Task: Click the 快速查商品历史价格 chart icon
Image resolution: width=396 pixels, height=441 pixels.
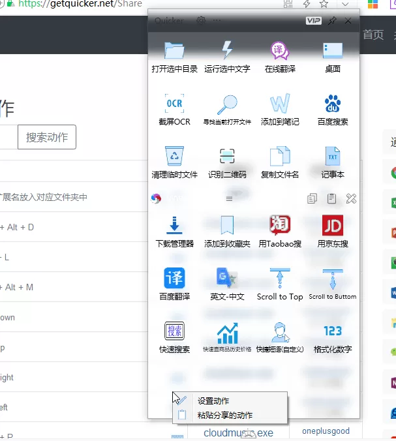Action: [x=227, y=333]
